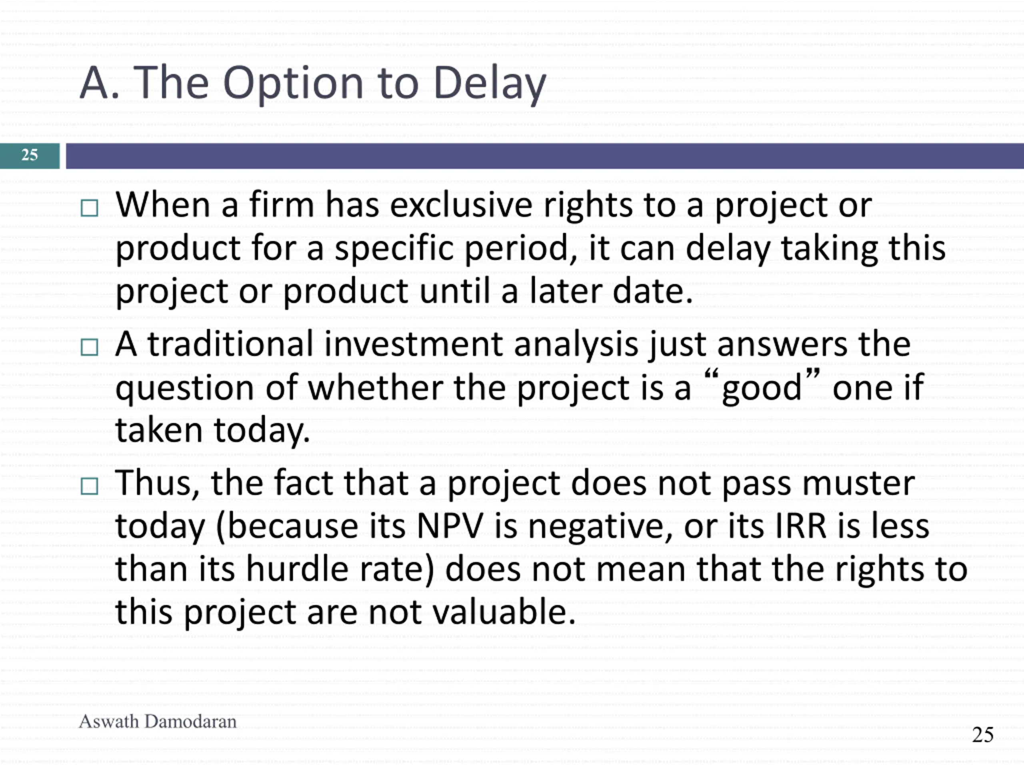
Task: Click the page number 25 at bottom right
Action: (x=983, y=735)
